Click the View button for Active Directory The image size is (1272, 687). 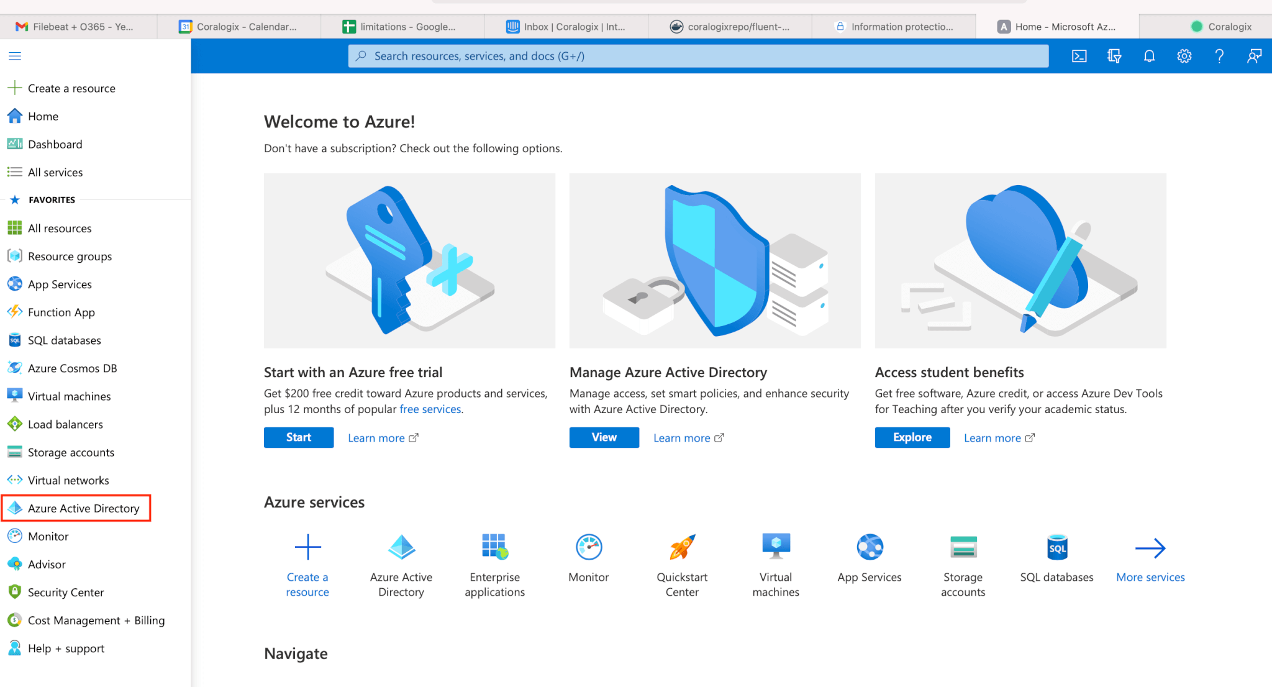click(x=604, y=437)
